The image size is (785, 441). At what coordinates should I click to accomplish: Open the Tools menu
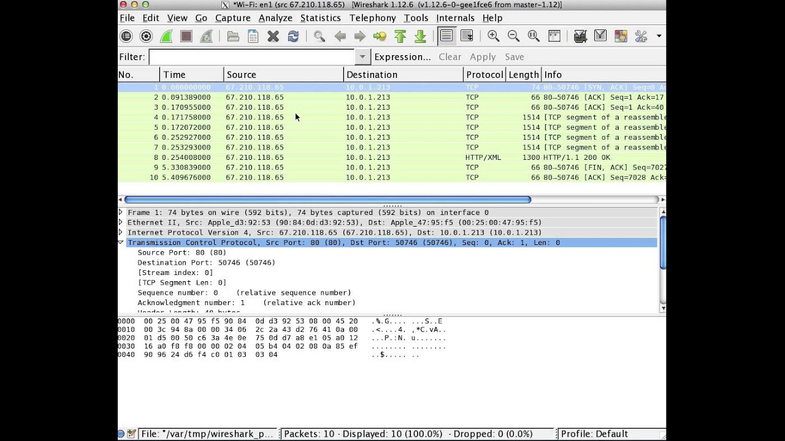416,18
